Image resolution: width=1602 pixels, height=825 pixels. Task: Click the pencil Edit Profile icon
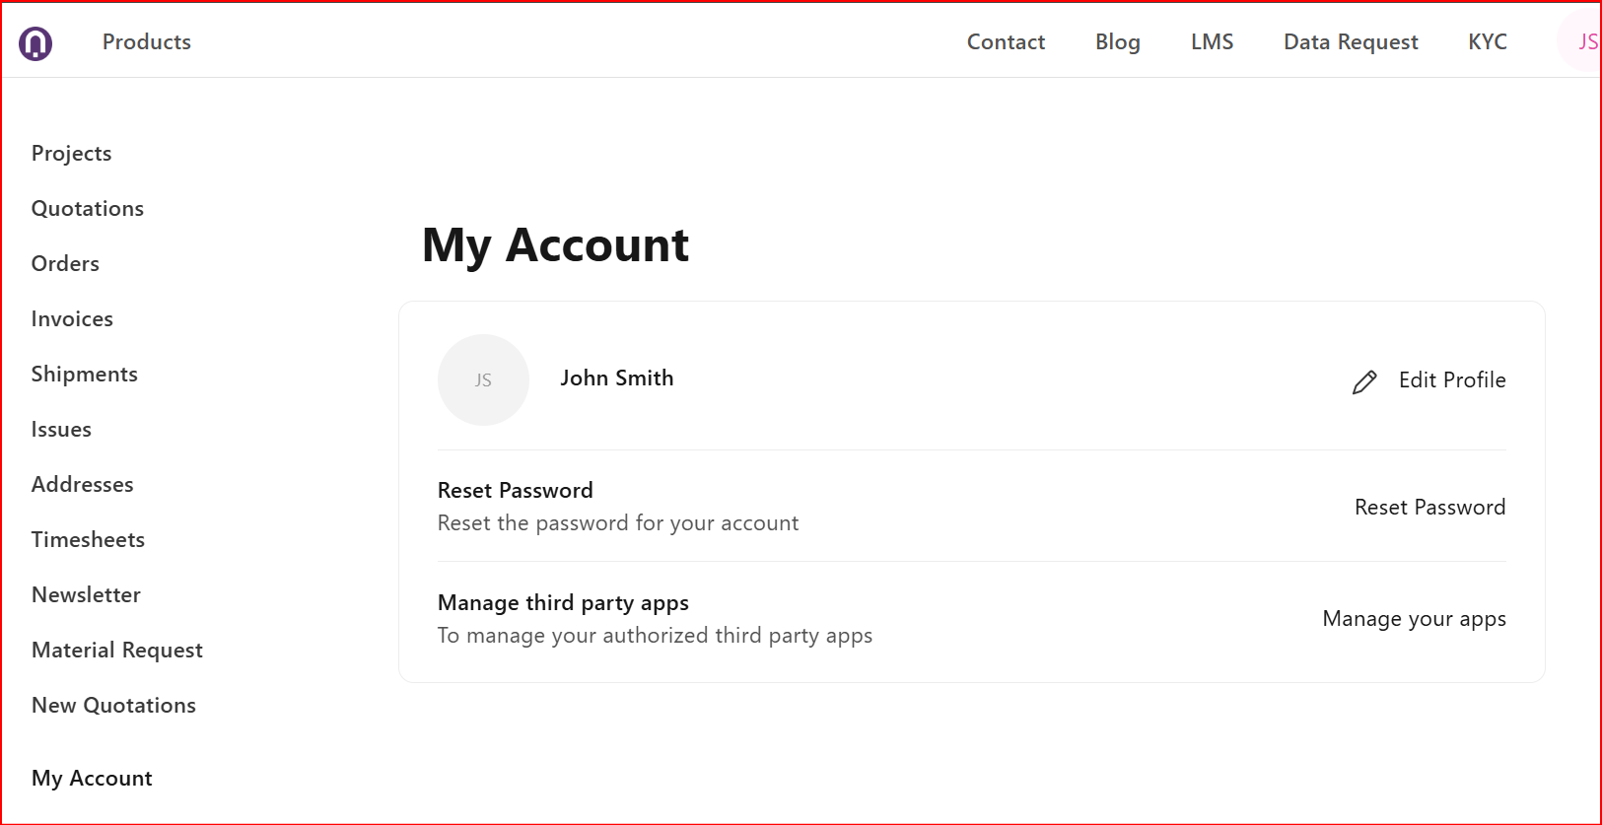coord(1364,381)
